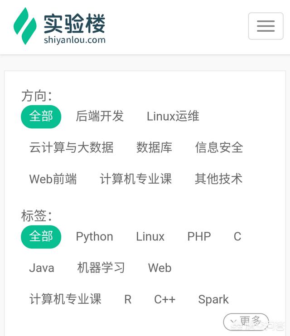
Task: Pick the Spark tag
Action: (x=213, y=299)
